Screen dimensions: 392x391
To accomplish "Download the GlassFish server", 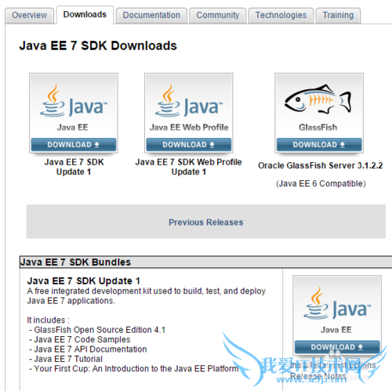I will click(319, 145).
